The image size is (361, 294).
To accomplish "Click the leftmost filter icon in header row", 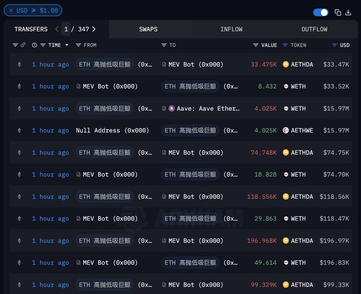I will 15,45.
